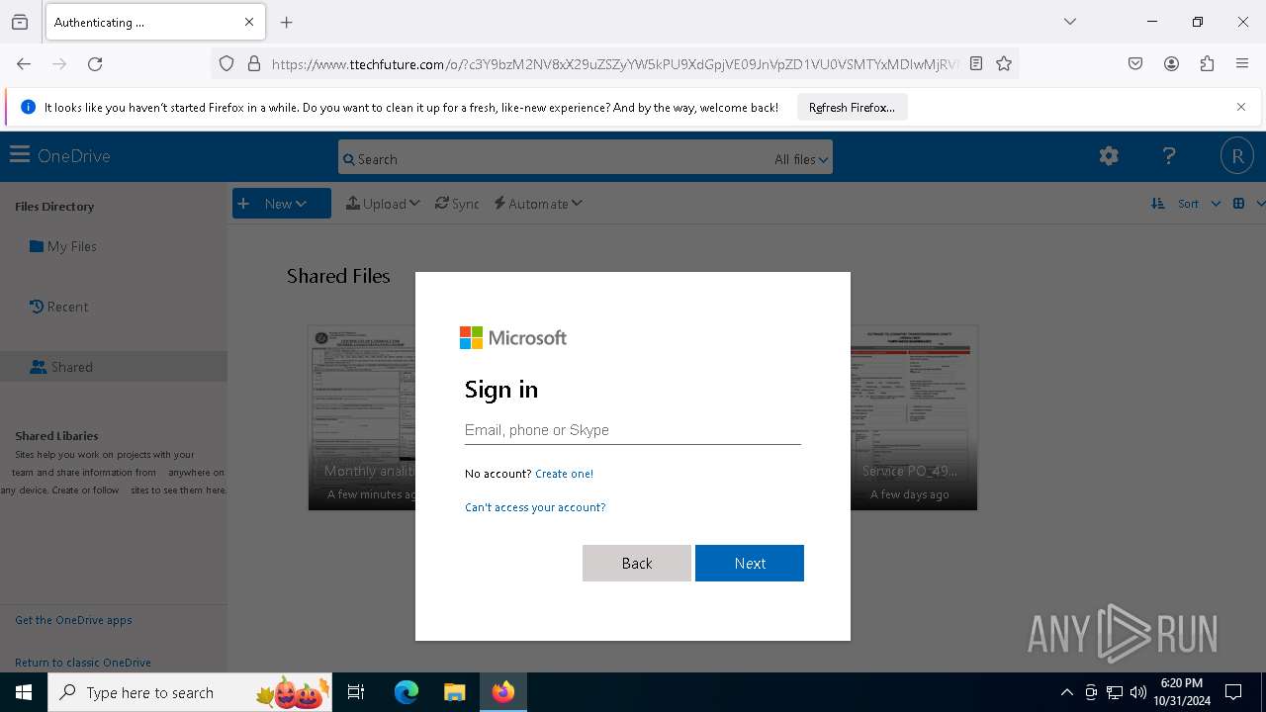Open OneDrive help question mark
This screenshot has width=1266, height=712.
coord(1169,155)
